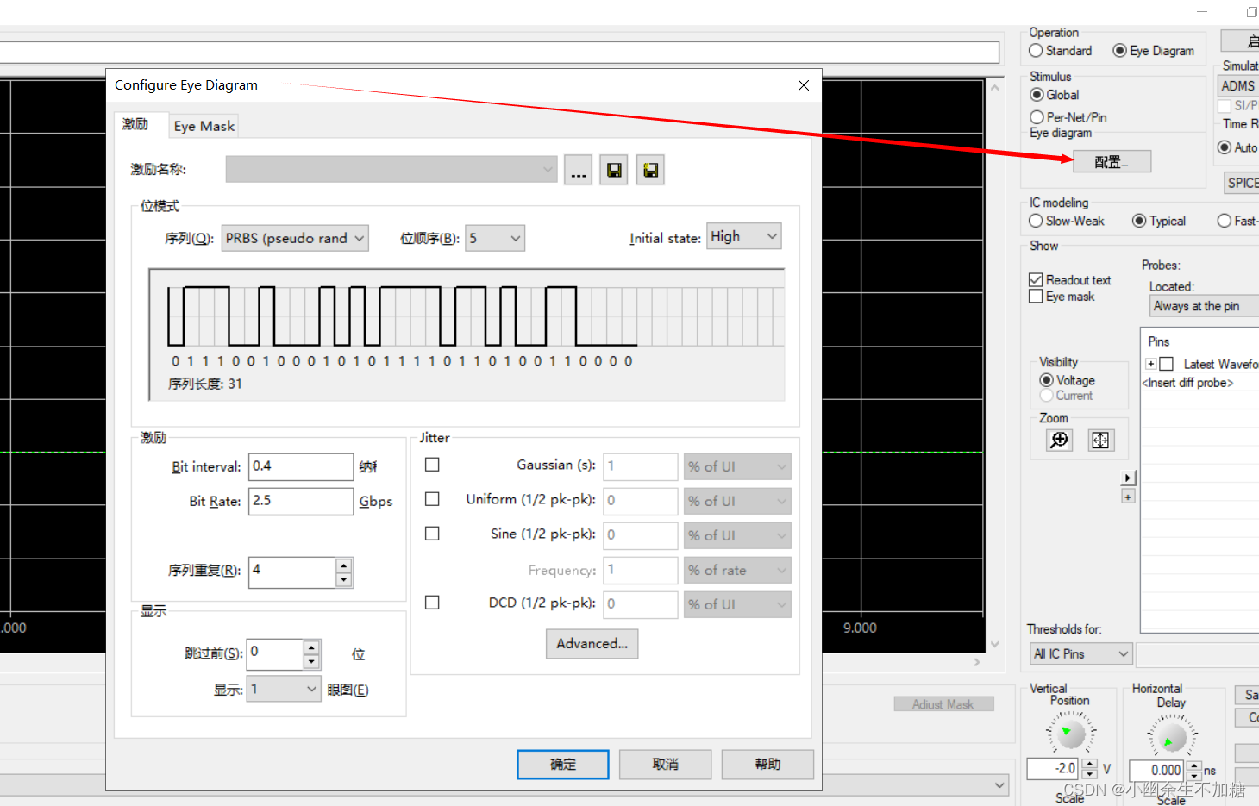Click the 帮助 help button

click(767, 765)
